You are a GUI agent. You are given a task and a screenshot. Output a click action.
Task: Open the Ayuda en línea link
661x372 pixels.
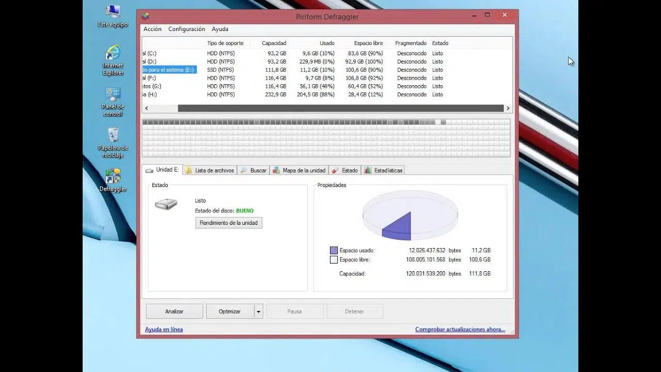164,329
